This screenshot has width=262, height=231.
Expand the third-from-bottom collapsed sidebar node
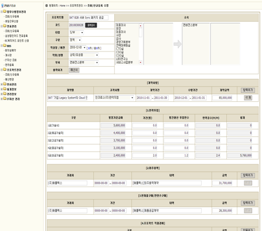[2, 89]
